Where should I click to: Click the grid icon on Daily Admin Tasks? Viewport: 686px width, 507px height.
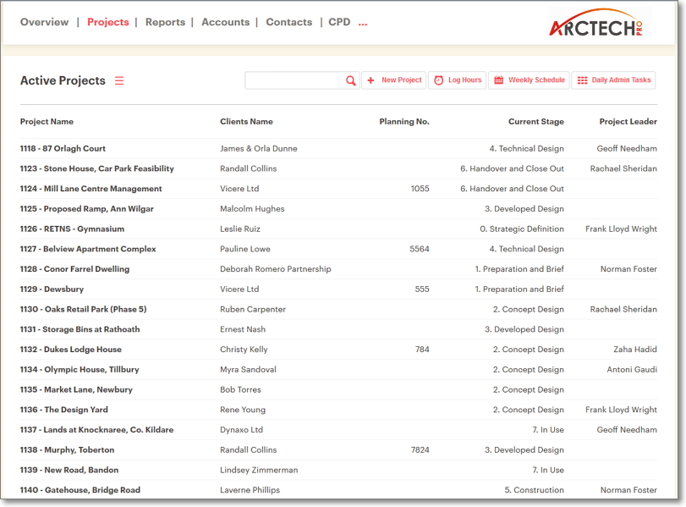point(581,80)
